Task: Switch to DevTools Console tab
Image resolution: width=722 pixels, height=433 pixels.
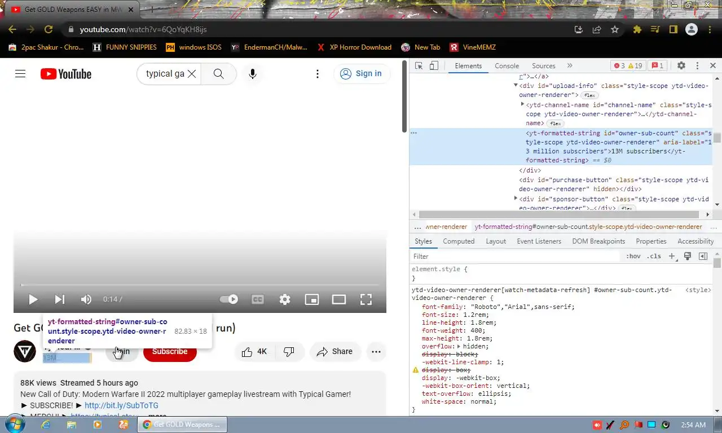Action: 507,65
